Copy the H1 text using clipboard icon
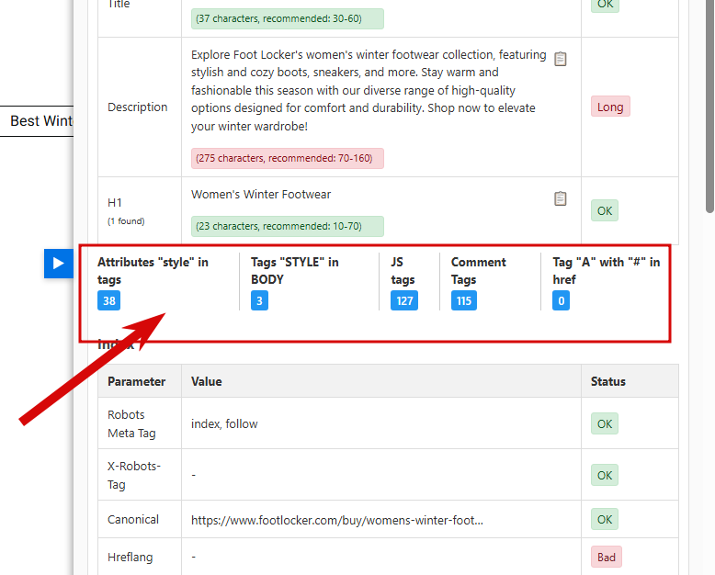This screenshot has width=715, height=575. coord(561,198)
